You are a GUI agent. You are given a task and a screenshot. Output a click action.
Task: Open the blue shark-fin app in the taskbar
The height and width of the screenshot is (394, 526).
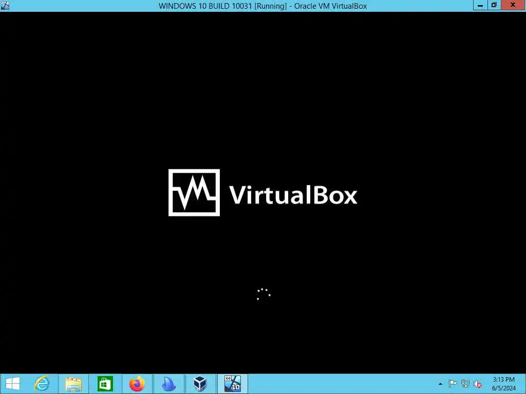tap(168, 384)
